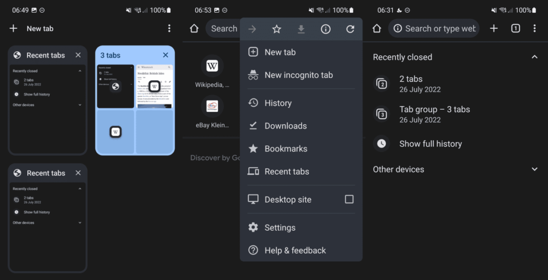Restore the 2 tabs entry
The image size is (548, 280).
[456, 84]
